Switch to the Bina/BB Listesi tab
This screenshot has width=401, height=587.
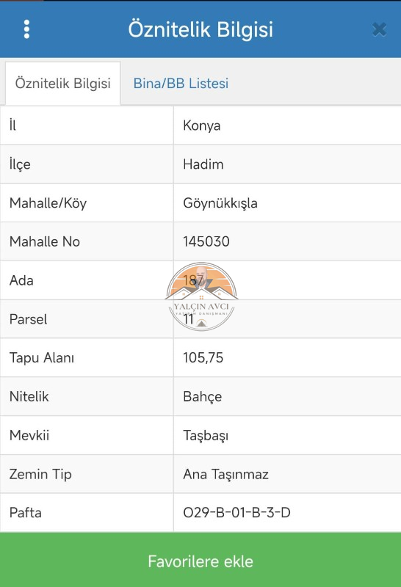click(x=181, y=83)
